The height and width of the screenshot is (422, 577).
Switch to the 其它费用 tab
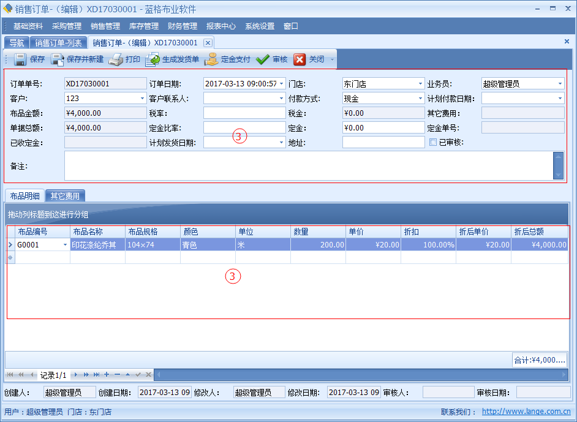pos(65,196)
